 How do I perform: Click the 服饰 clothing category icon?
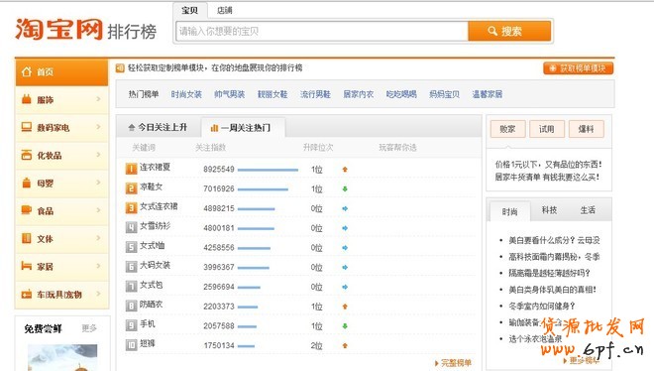tap(27, 99)
